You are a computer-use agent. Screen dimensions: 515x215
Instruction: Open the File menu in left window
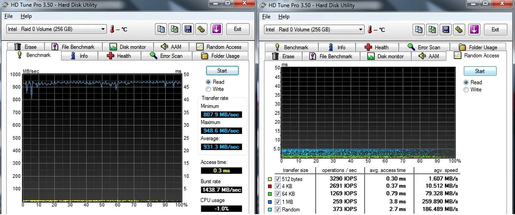[9, 16]
